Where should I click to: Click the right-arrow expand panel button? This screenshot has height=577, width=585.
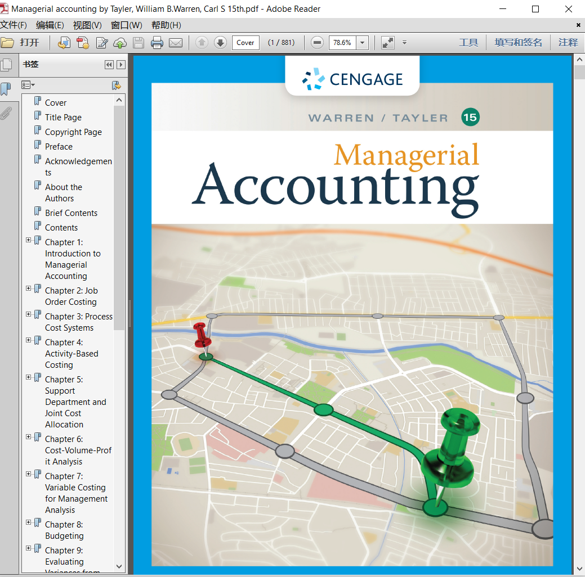coord(121,65)
